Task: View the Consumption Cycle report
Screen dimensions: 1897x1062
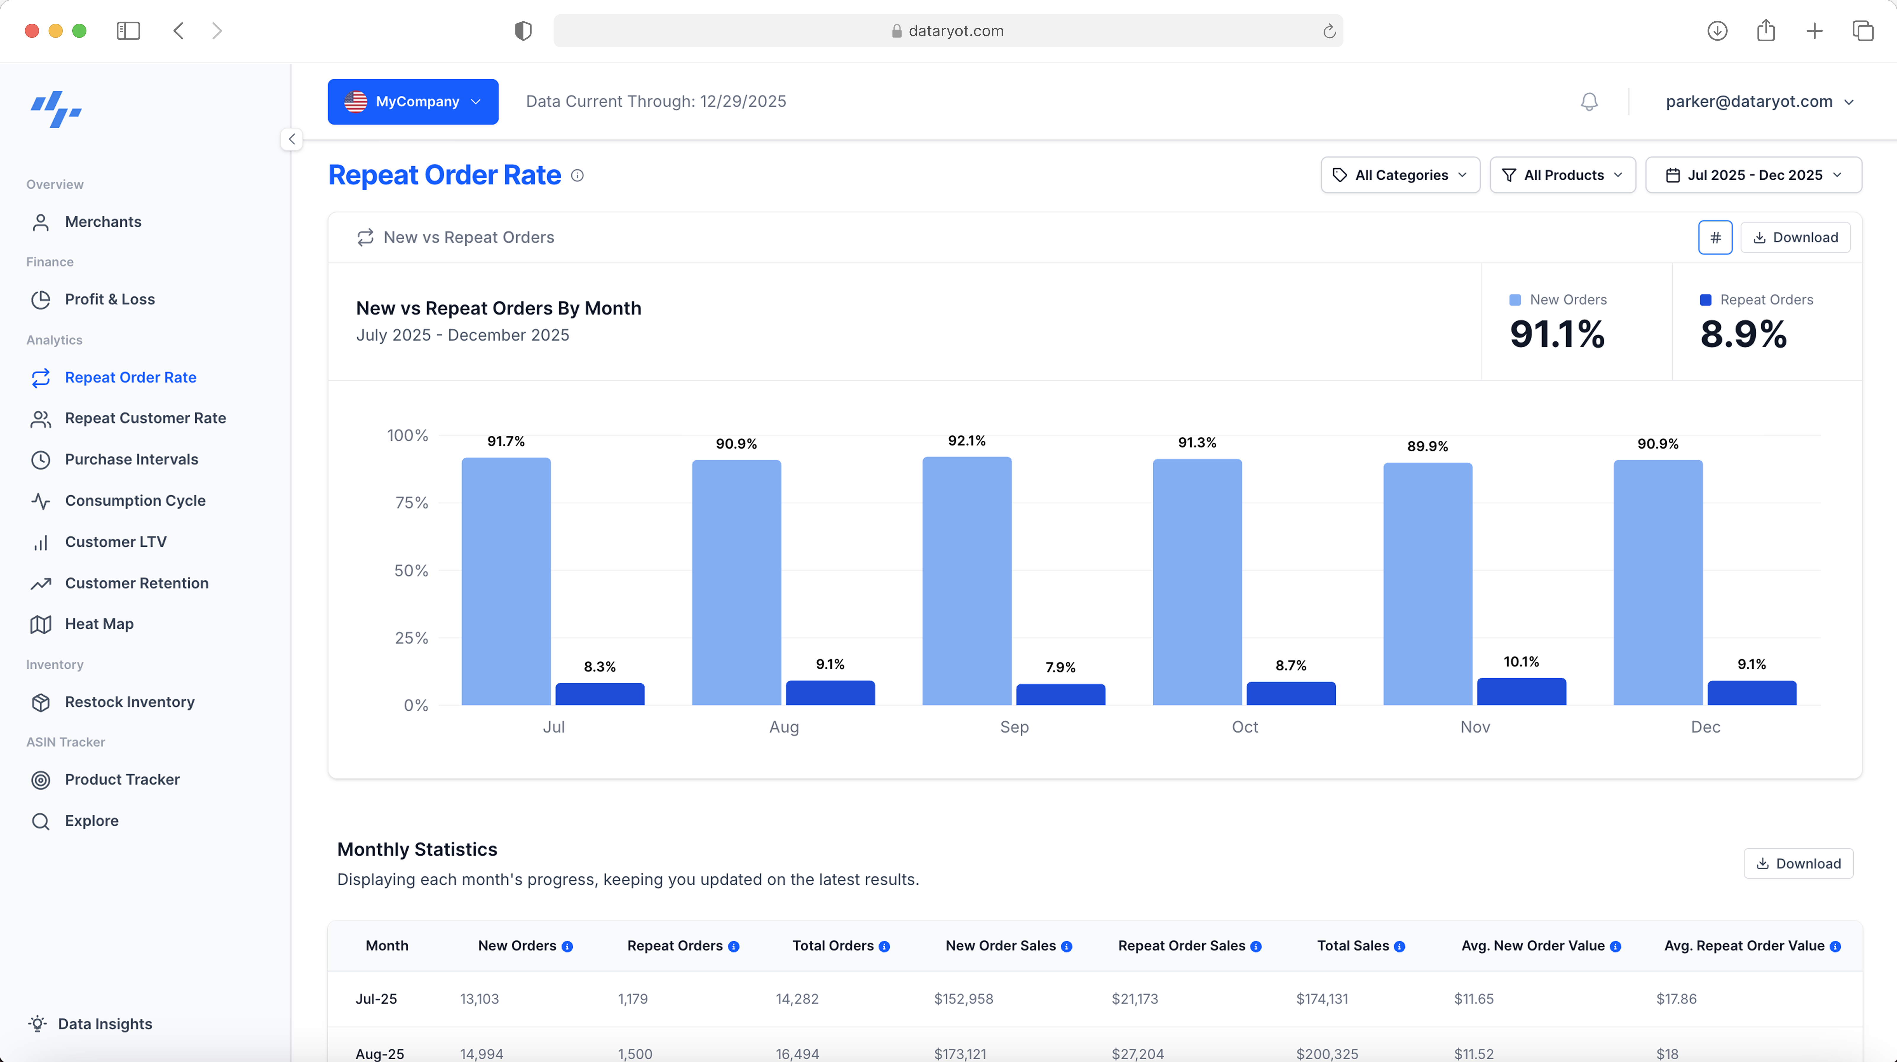Action: [x=135, y=500]
